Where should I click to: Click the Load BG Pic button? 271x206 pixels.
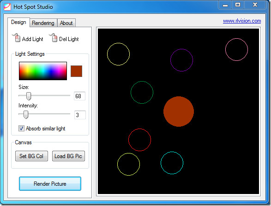point(68,156)
